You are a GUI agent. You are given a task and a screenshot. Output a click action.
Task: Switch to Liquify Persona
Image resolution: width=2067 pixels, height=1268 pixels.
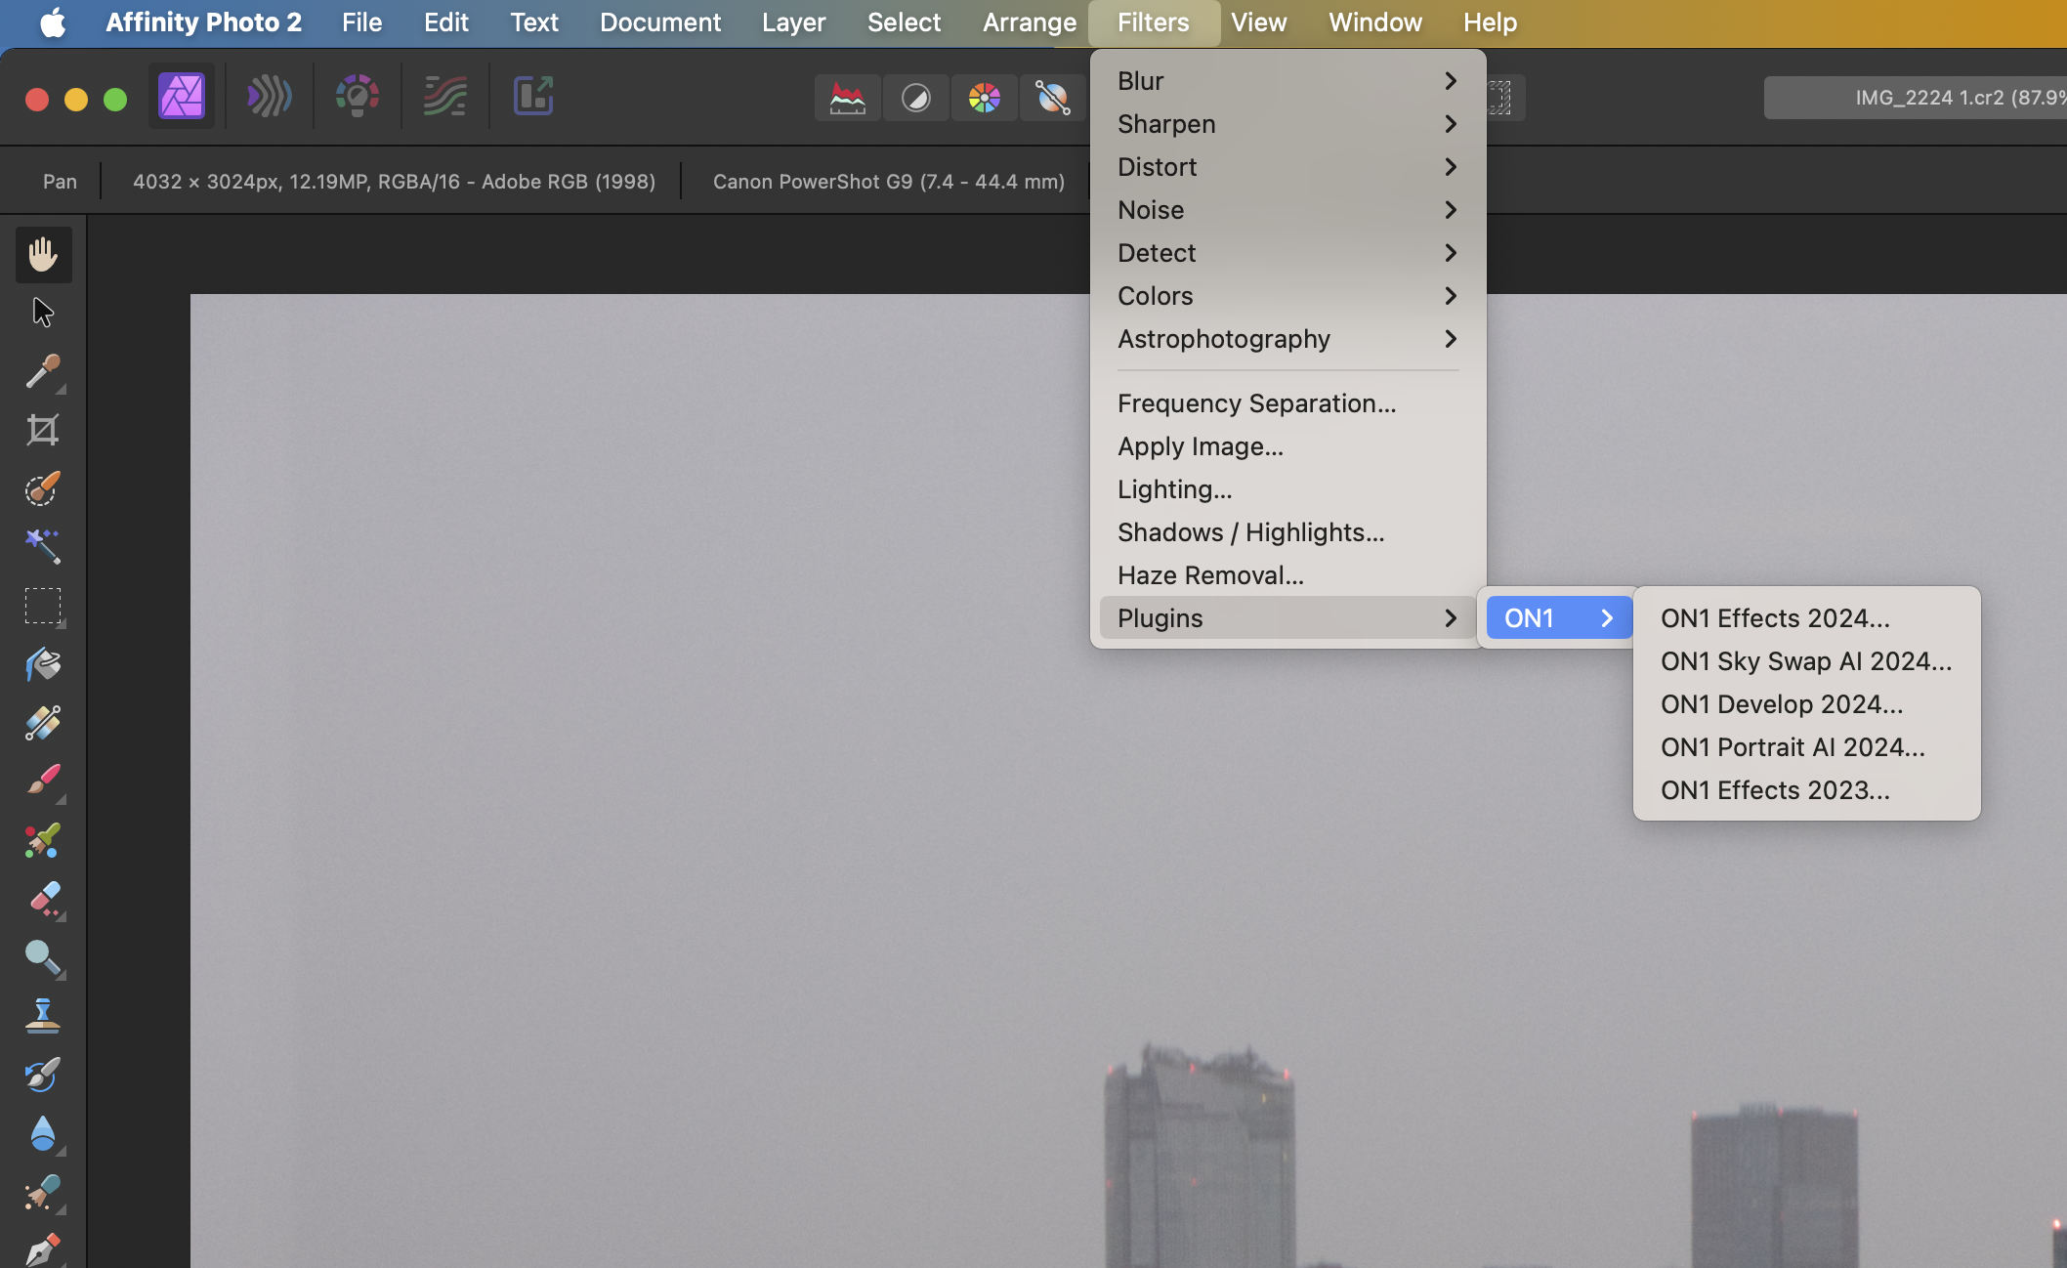click(x=269, y=97)
